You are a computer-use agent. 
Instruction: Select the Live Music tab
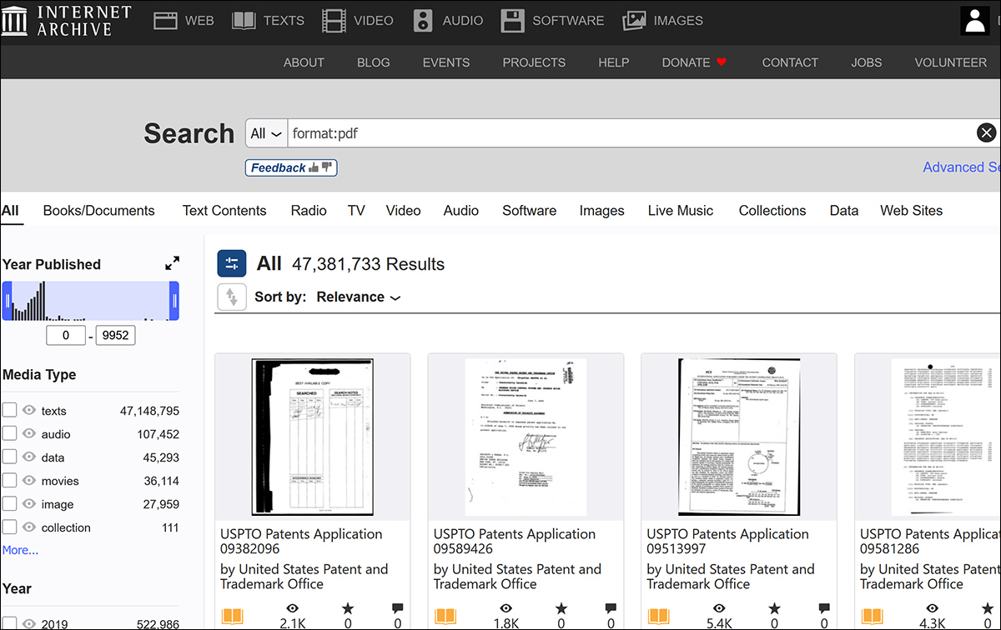click(x=681, y=211)
